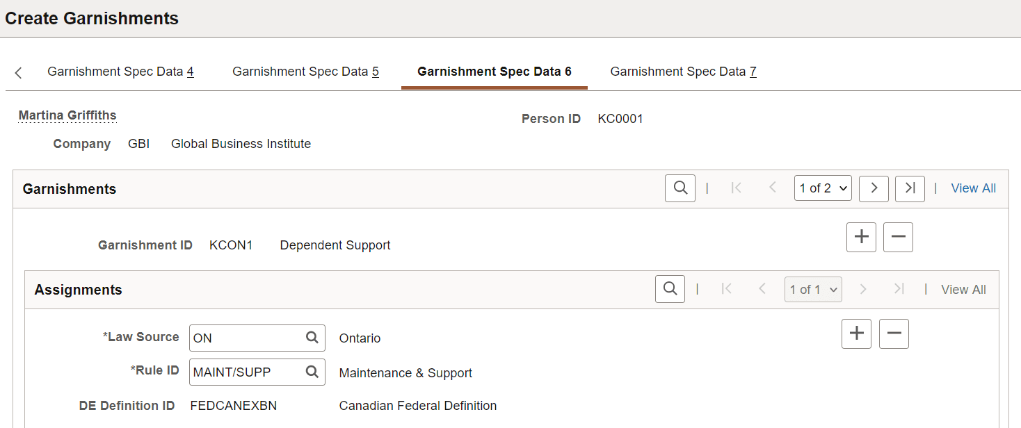1021x428 pixels.
Task: Click View All in Garnishments header
Action: click(973, 188)
